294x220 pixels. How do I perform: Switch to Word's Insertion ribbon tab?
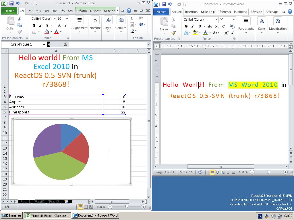[x=191, y=12]
